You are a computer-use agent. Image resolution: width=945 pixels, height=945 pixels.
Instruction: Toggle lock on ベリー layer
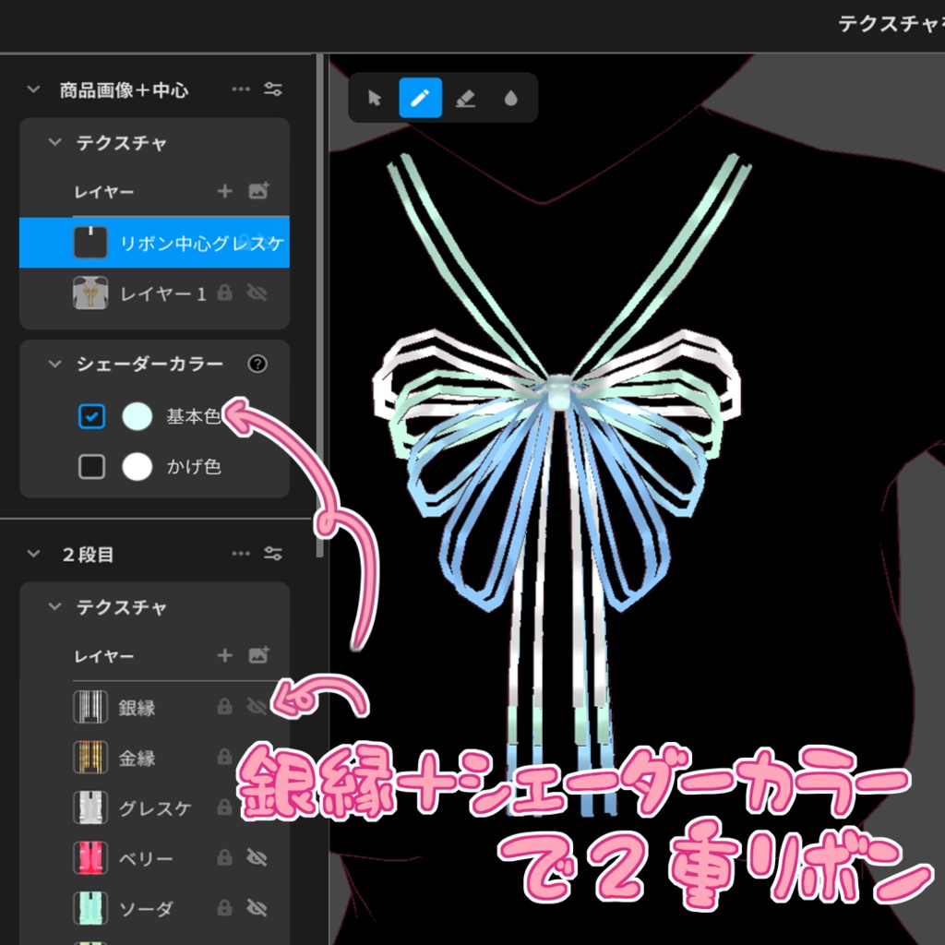point(225,857)
